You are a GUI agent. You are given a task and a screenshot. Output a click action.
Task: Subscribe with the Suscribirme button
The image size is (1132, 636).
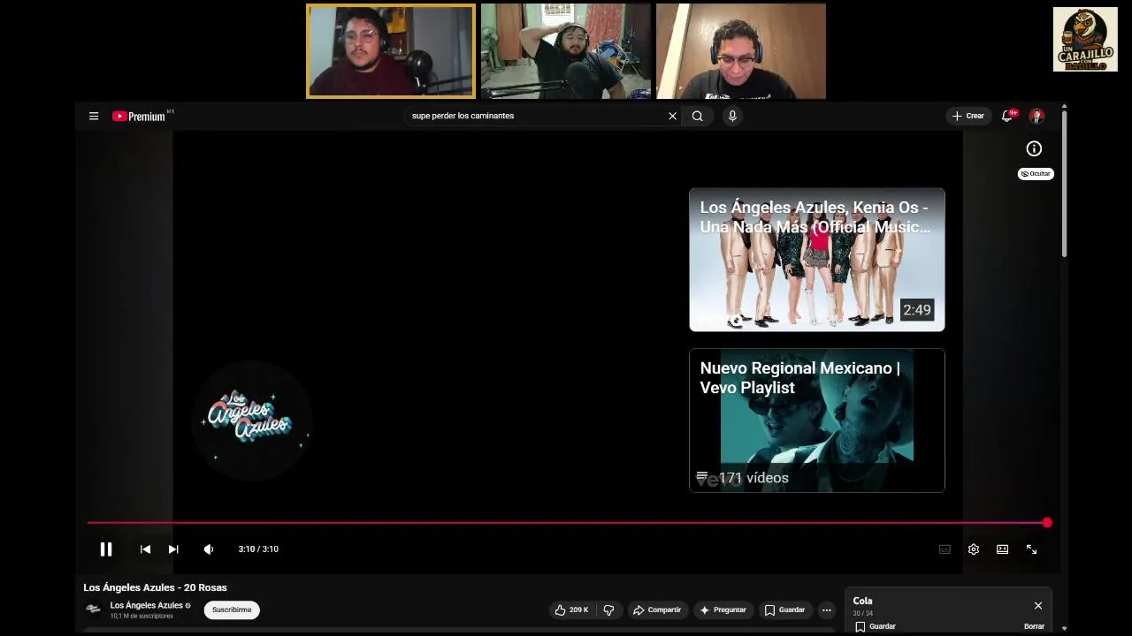tap(232, 609)
